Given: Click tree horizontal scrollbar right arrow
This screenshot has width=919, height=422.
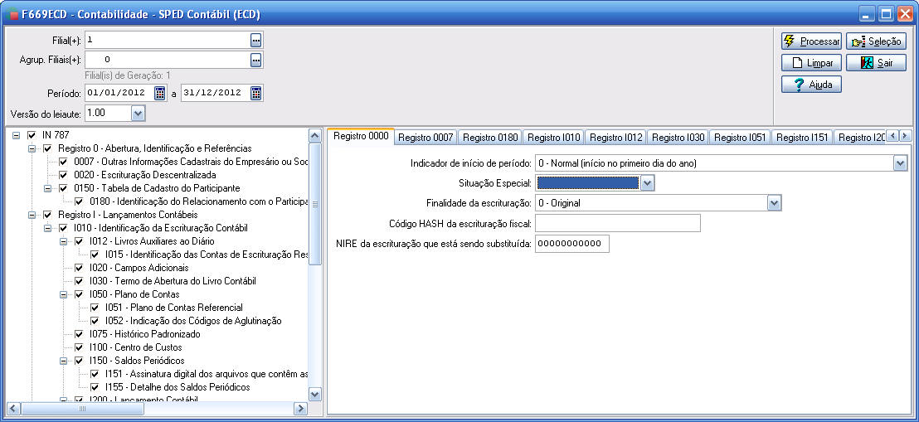Looking at the screenshot, I should pos(300,408).
